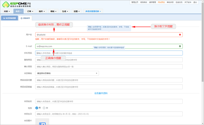Viewport: 204px width, 125px height.
Task: Click the 退出 logout link
Action: click(195, 2)
